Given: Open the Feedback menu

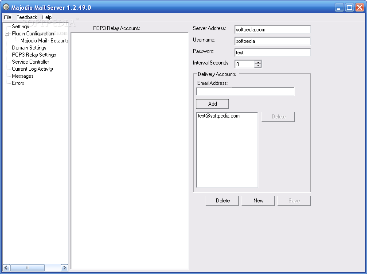Looking at the screenshot, I should [x=27, y=17].
